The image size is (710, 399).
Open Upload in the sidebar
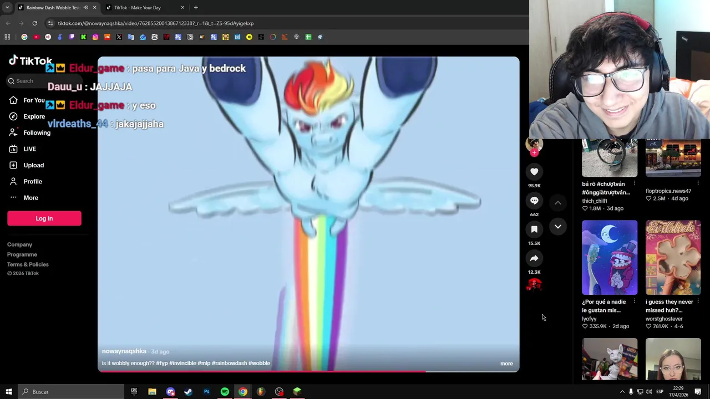(x=26, y=165)
